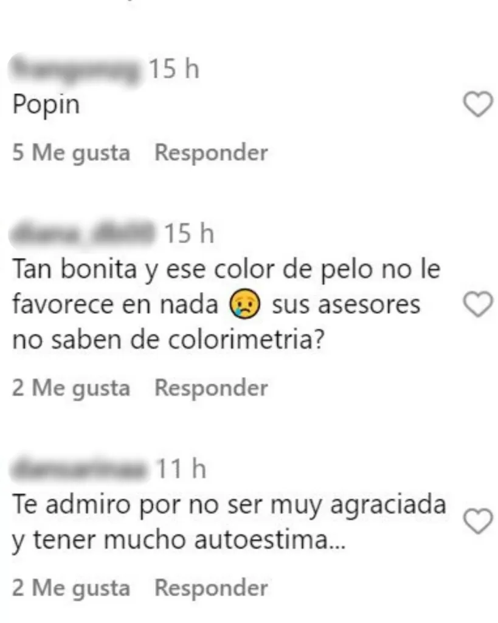Image resolution: width=498 pixels, height=623 pixels.
Task: View "2 Me gusta" under the autoestima comment
Action: click(71, 588)
